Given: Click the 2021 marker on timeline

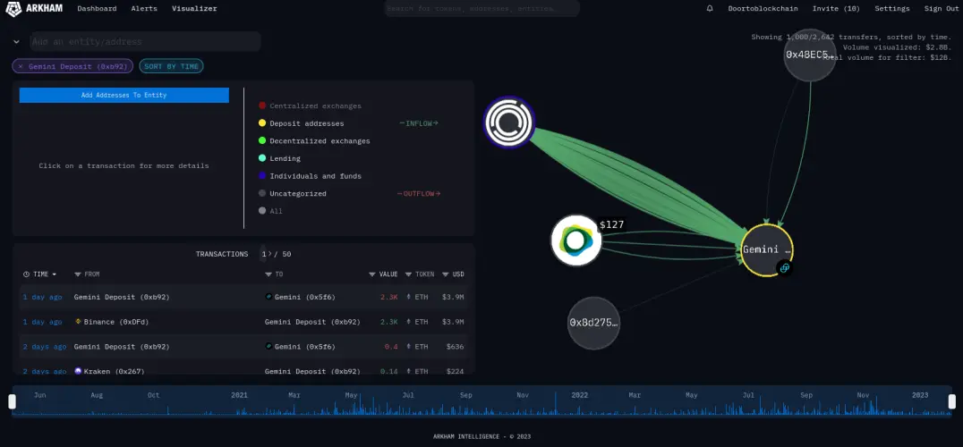Looking at the screenshot, I should coord(239,395).
